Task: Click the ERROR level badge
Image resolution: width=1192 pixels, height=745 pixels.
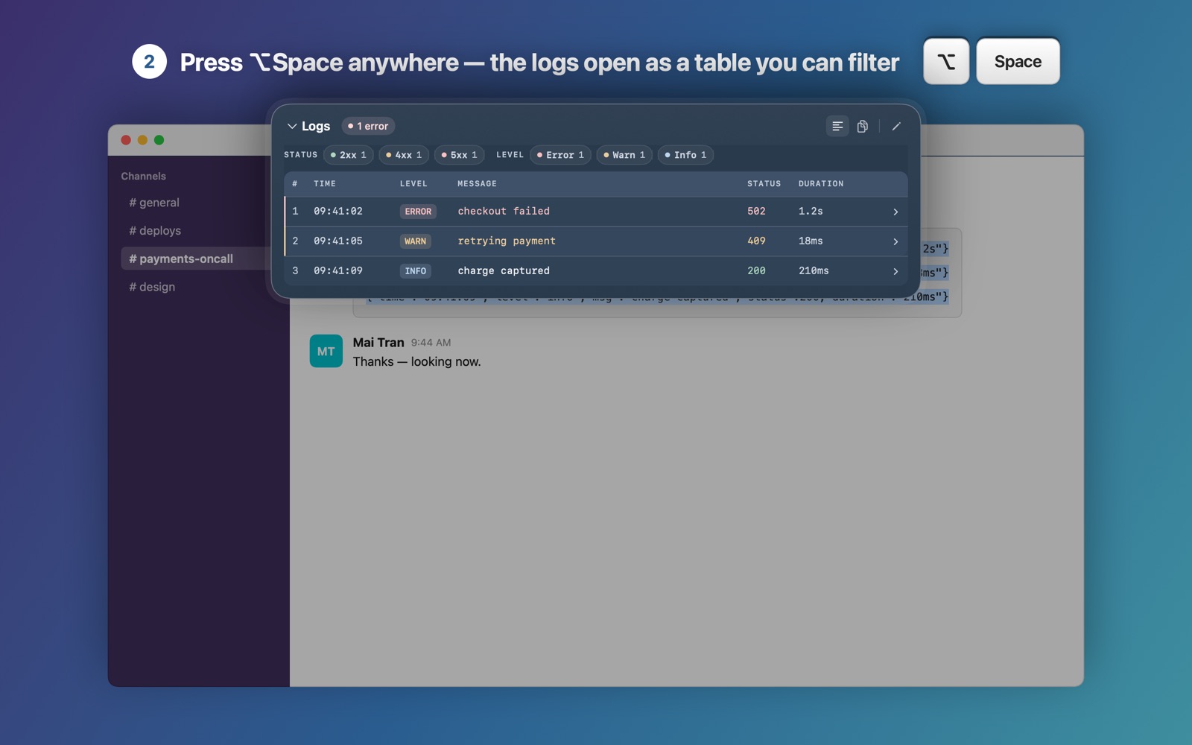Action: tap(418, 212)
